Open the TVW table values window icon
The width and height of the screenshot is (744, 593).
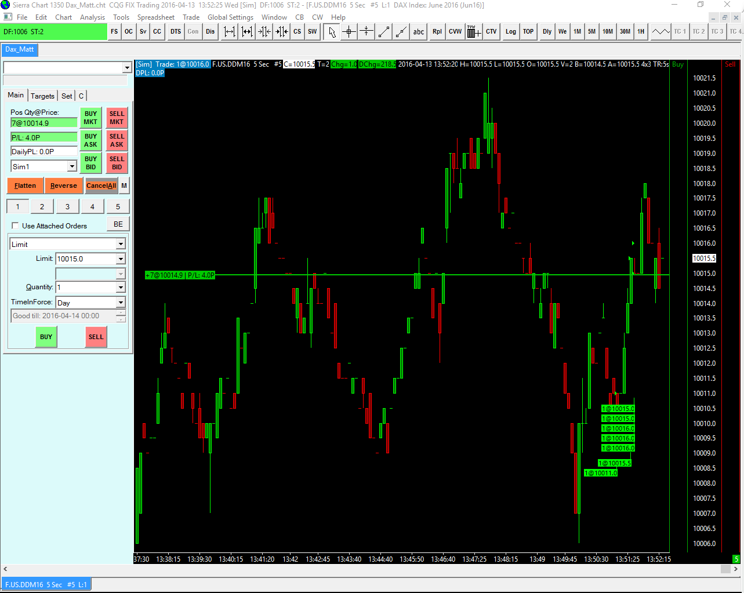tap(473, 32)
